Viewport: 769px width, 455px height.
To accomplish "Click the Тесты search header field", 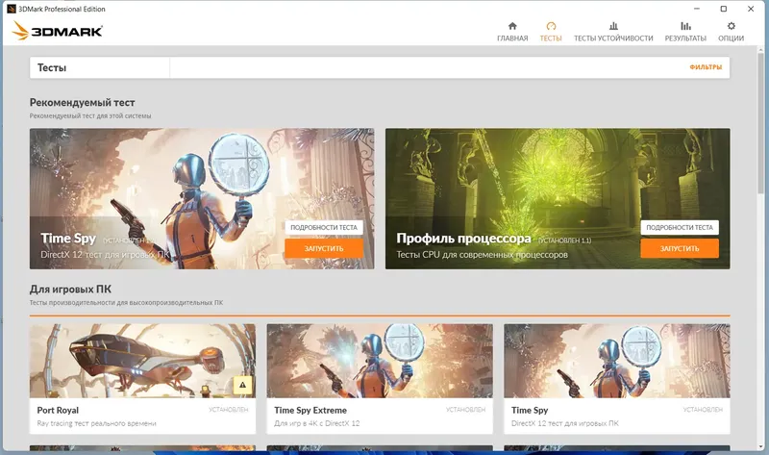I will tap(380, 67).
